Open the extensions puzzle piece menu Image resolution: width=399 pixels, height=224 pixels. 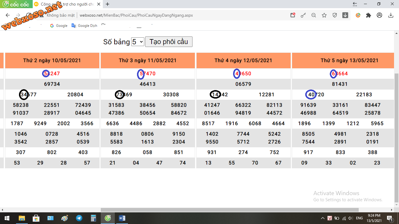(369, 15)
